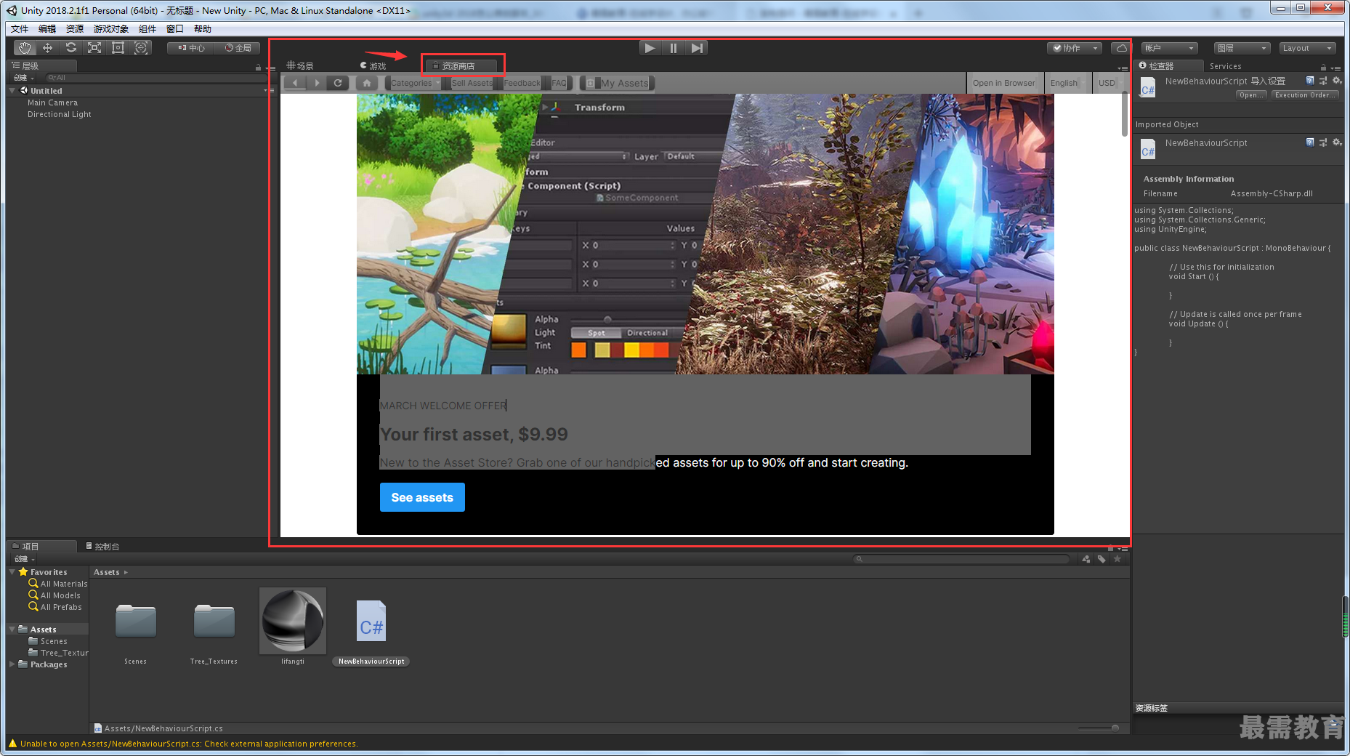Reload the Asset Store page
This screenshot has width=1350, height=756.
(338, 83)
